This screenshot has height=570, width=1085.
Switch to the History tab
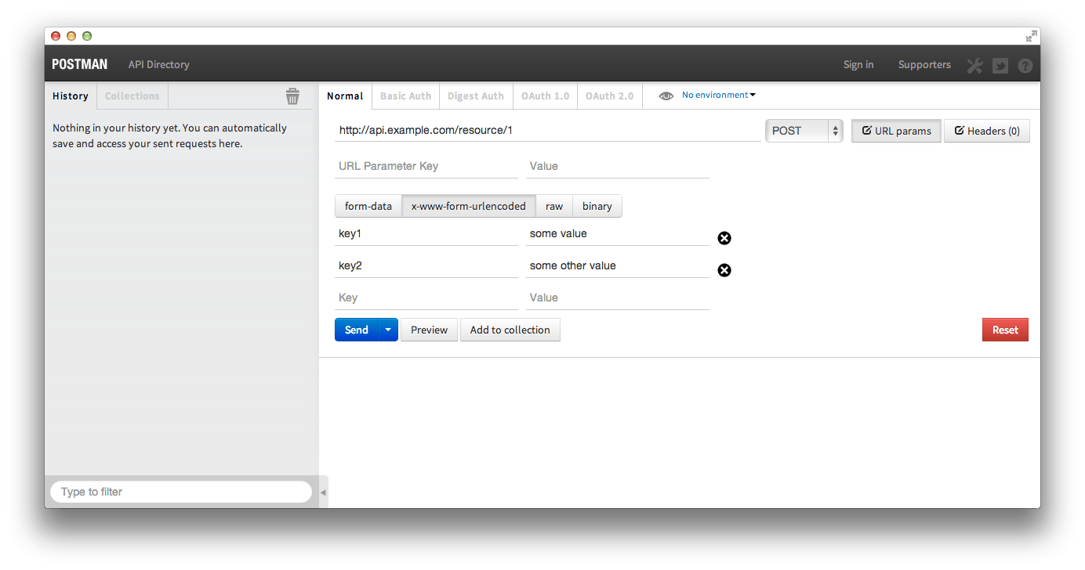pyautogui.click(x=71, y=96)
